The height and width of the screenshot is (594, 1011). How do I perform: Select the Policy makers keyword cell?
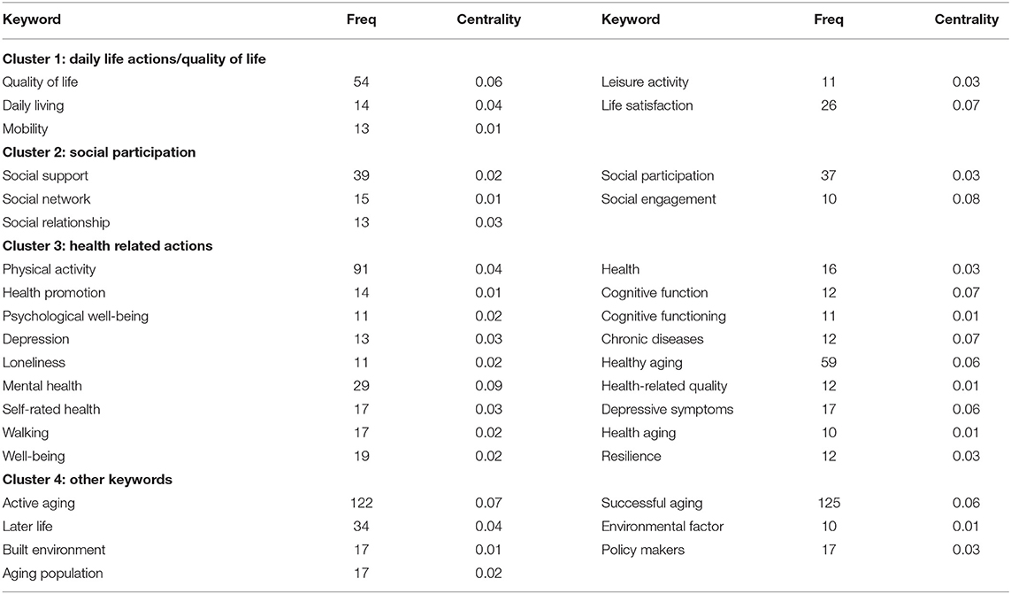coord(643,550)
